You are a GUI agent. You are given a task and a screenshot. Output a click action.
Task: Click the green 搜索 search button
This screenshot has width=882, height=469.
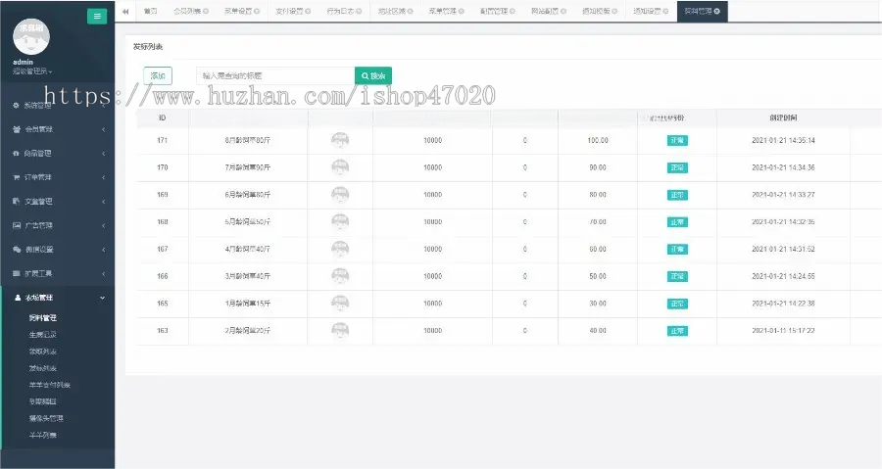373,75
